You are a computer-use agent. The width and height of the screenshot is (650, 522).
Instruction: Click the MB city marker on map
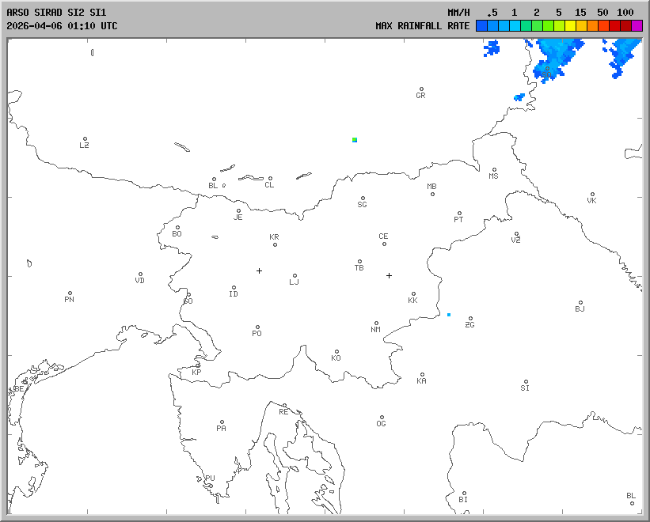432,194
